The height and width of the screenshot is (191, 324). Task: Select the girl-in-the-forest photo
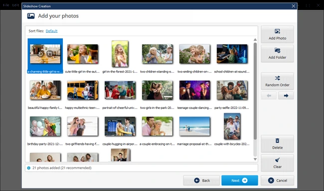[120, 54]
